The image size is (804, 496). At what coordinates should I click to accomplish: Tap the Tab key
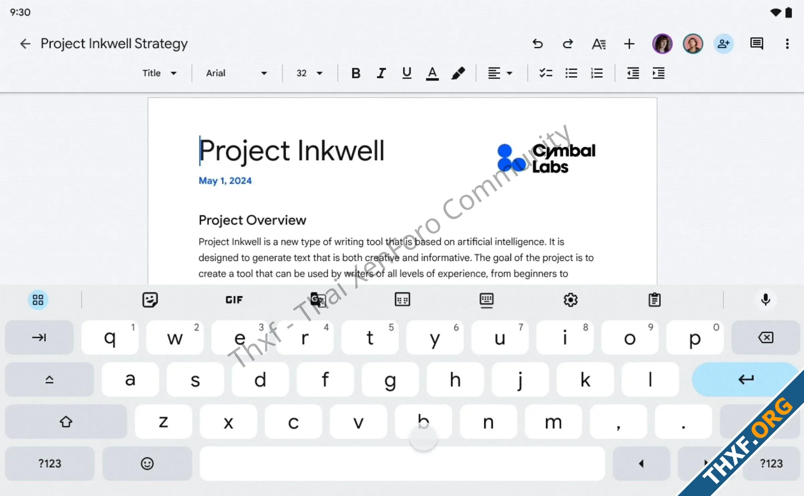pos(39,337)
